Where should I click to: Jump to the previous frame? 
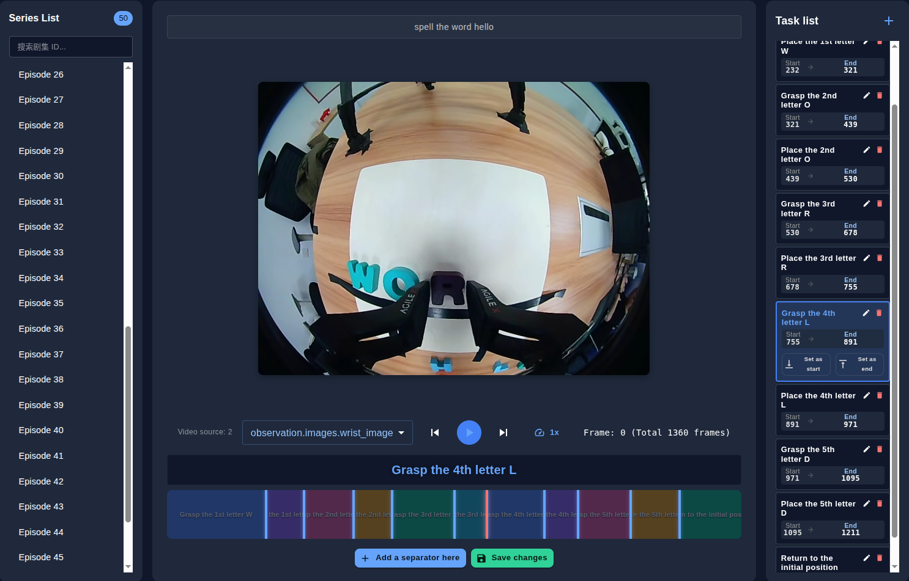(435, 433)
